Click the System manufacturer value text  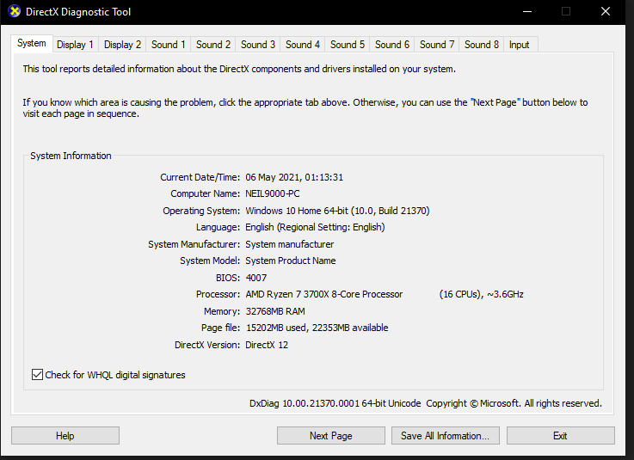point(290,244)
